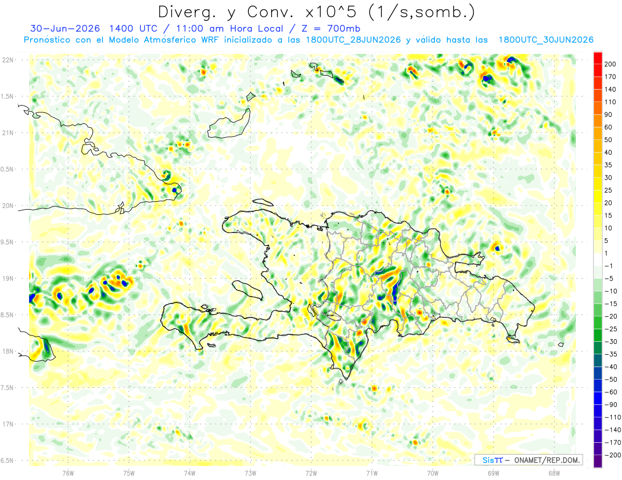The height and width of the screenshot is (480, 622).
Task: Click the latitude label '22N'
Action: [8, 60]
